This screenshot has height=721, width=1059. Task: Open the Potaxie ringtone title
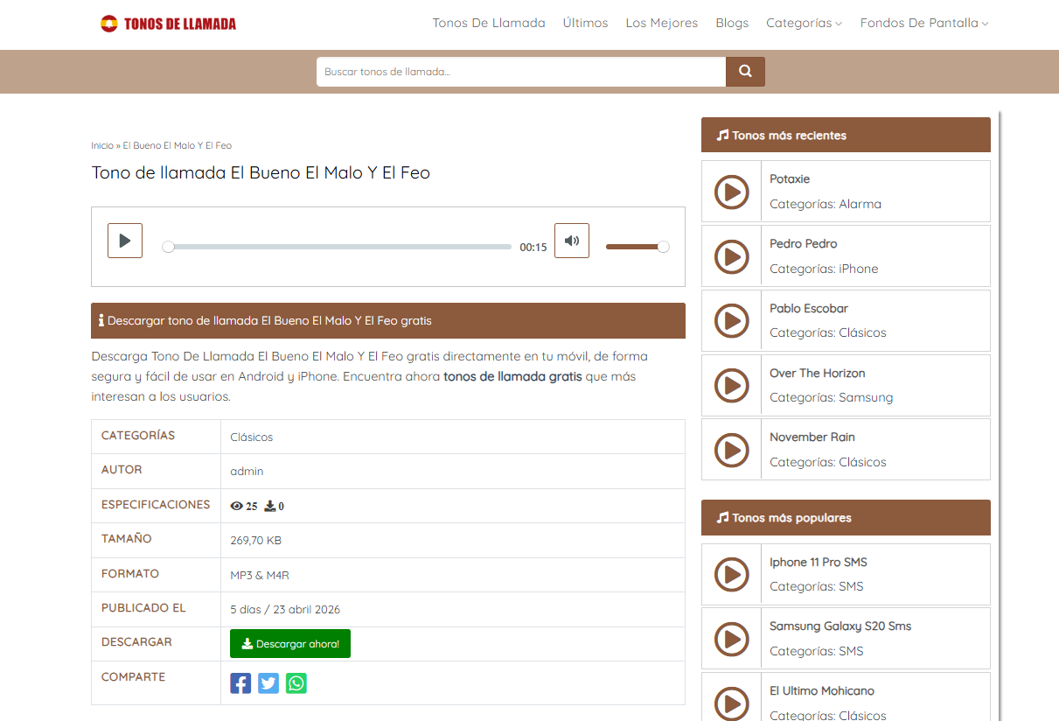(790, 178)
